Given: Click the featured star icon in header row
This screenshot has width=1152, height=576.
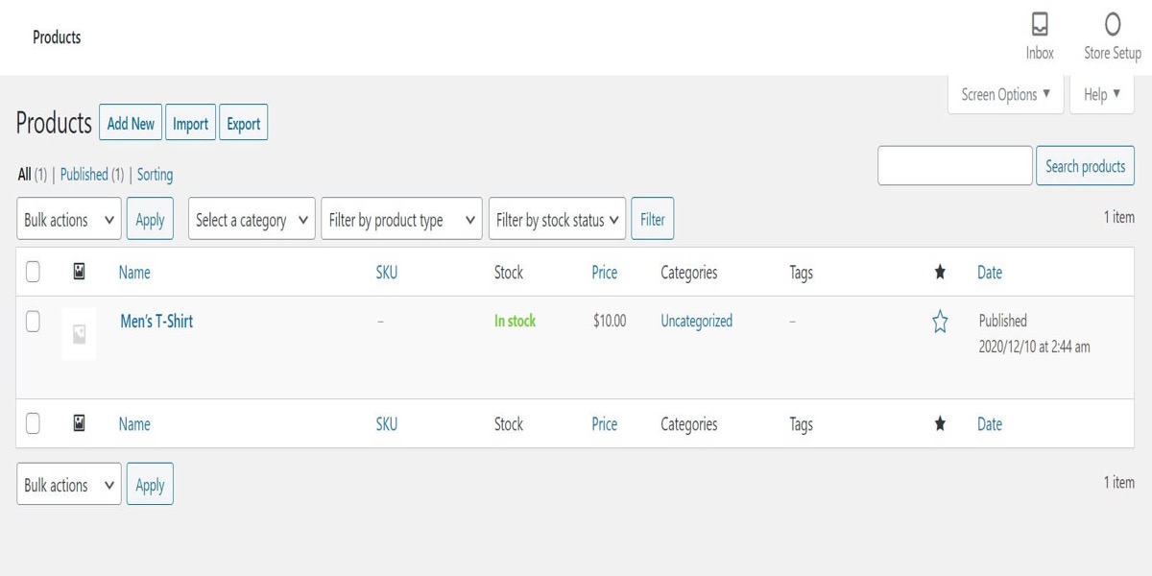Looking at the screenshot, I should (940, 273).
